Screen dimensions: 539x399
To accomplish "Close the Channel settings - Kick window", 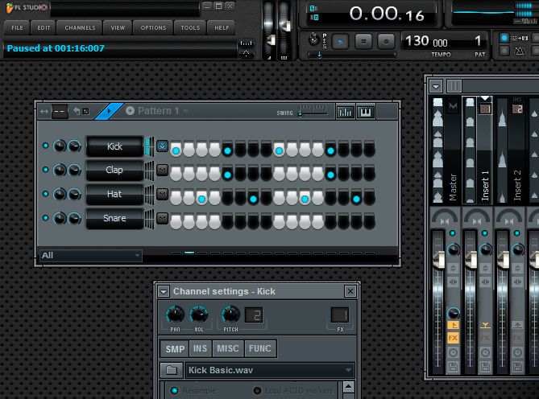I will [x=350, y=291].
